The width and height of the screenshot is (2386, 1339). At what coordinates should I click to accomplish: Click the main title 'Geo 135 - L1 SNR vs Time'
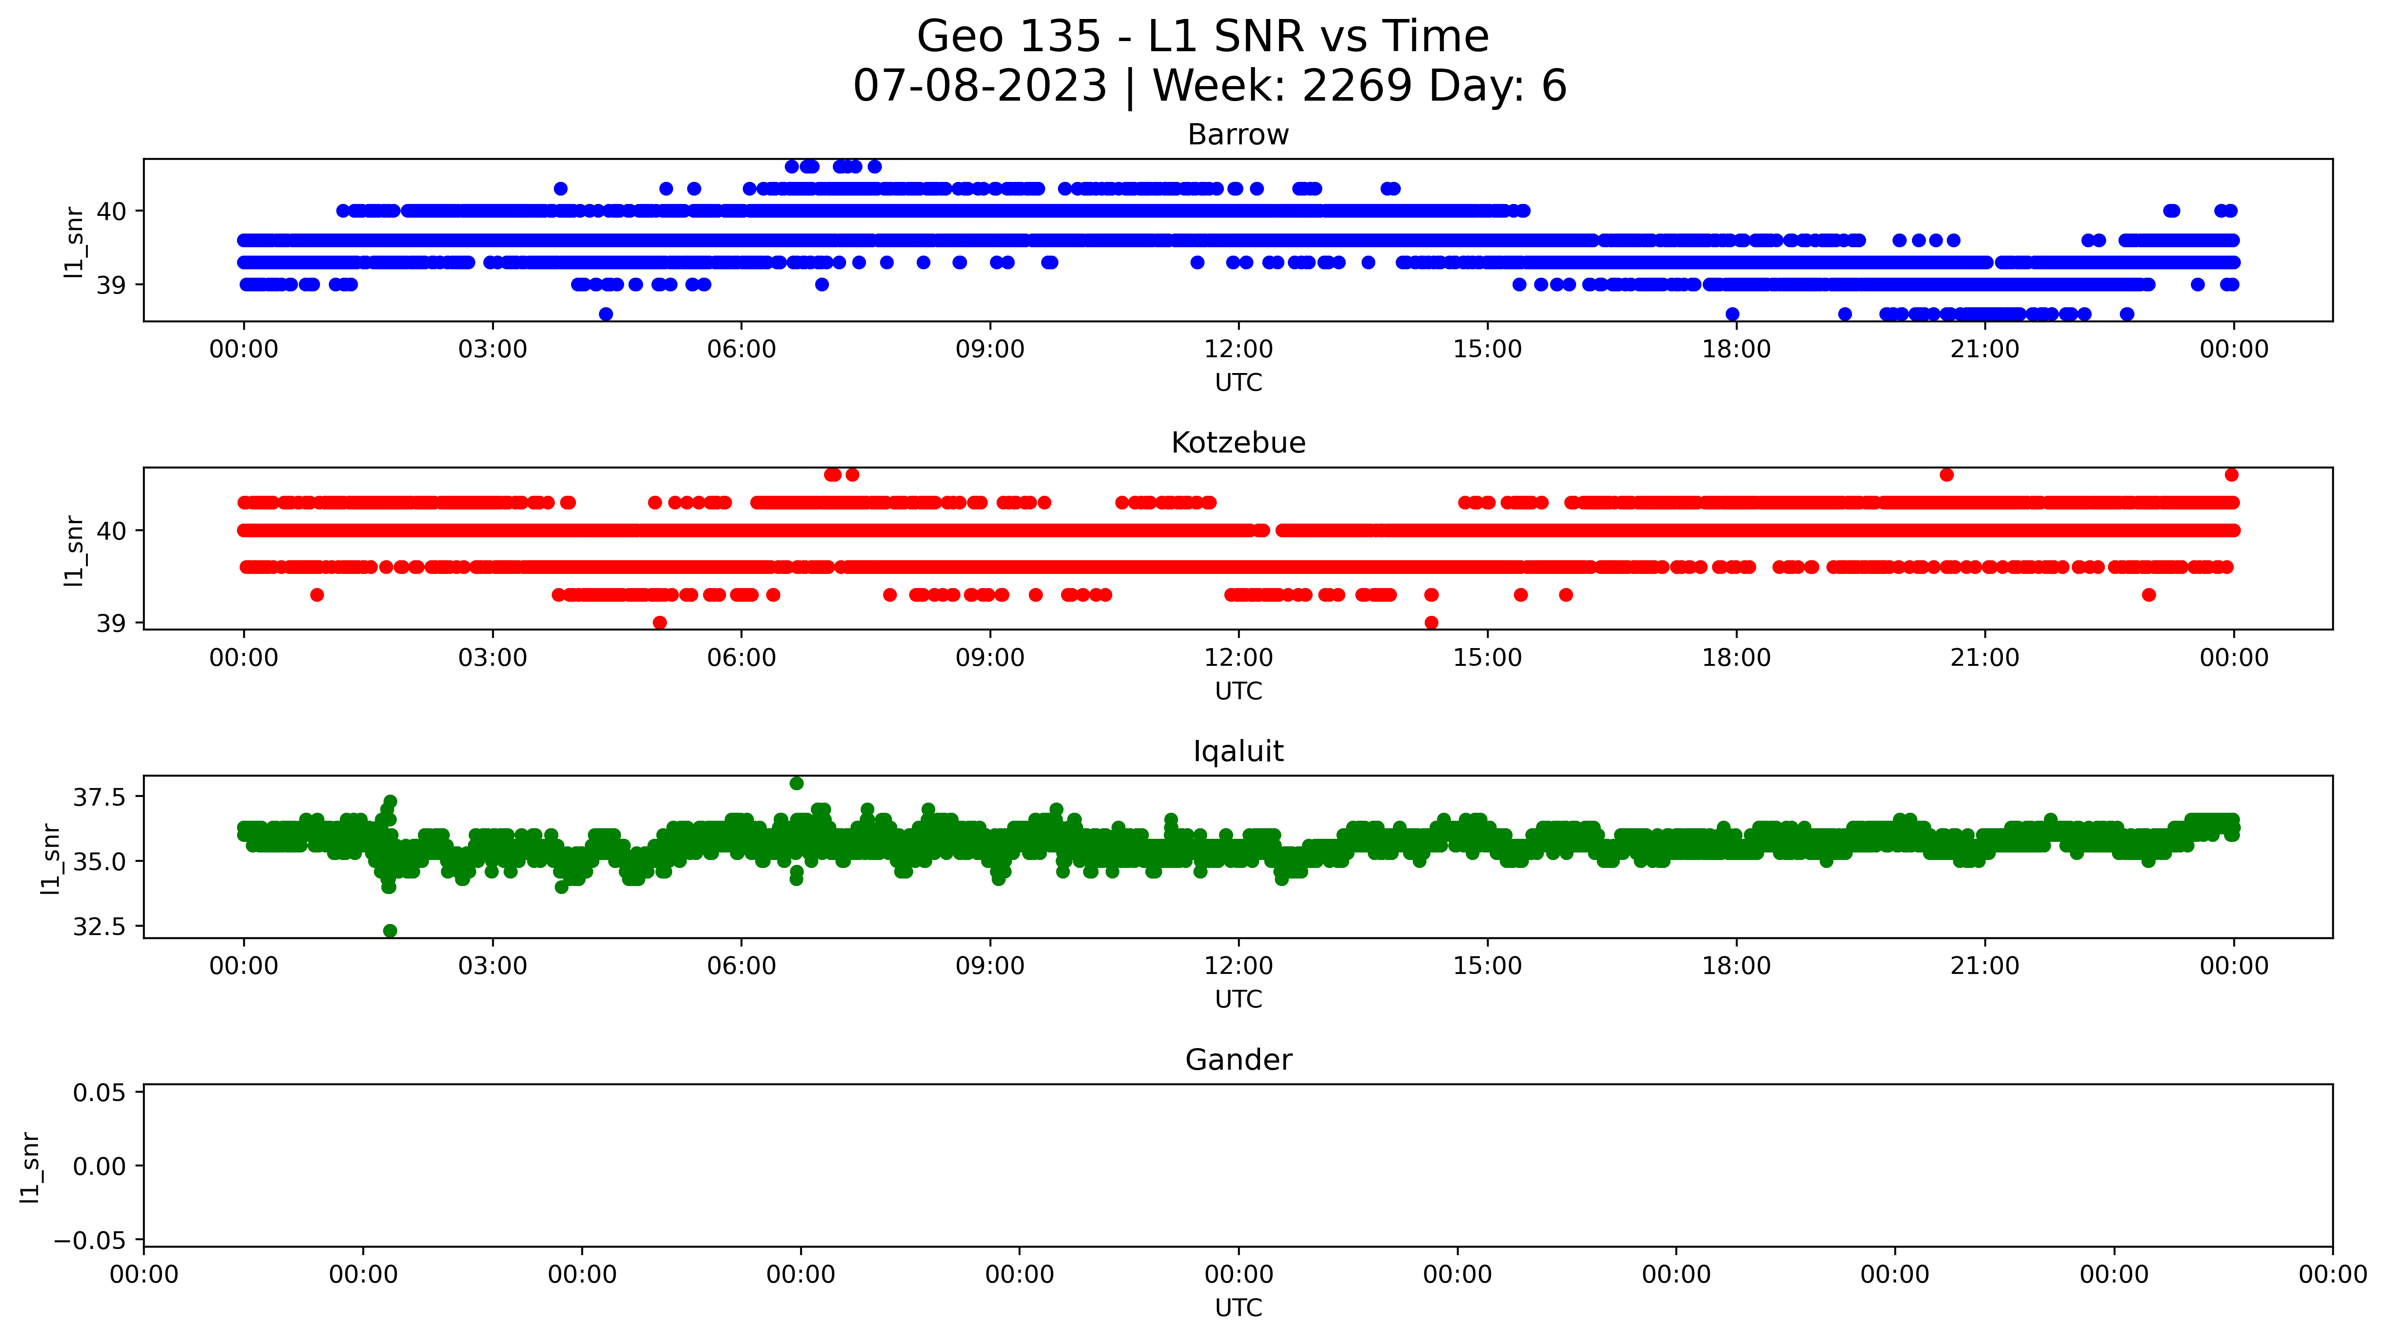1202,37
